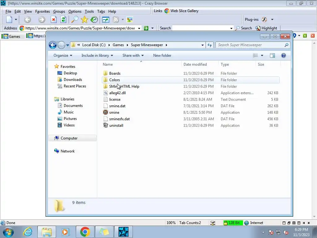
Task: Open Google Chrome from the taskbar
Action: (x=85, y=232)
